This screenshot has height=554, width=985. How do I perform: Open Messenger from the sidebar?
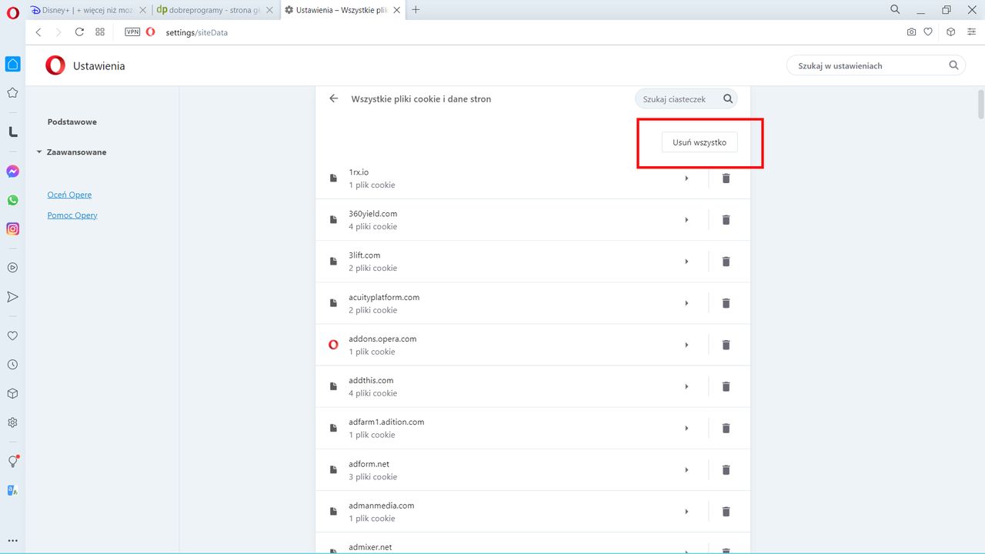click(x=12, y=172)
